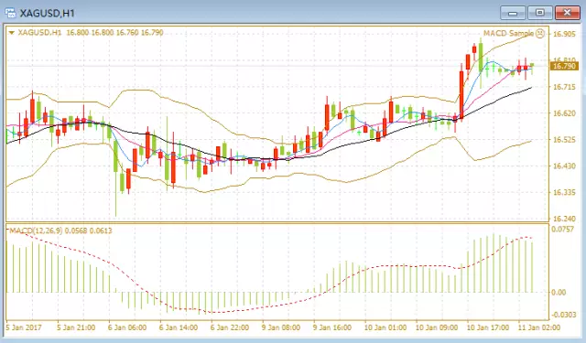The height and width of the screenshot is (343, 586).
Task: Click the 10 Jan 17:00 time label
Action: (488, 327)
